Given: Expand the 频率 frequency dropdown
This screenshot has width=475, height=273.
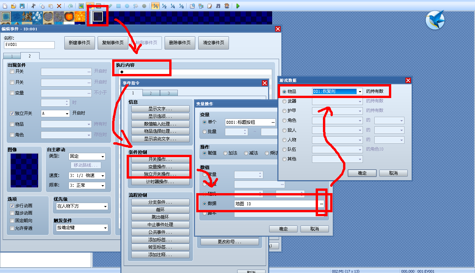Looking at the screenshot, I should [x=103, y=186].
